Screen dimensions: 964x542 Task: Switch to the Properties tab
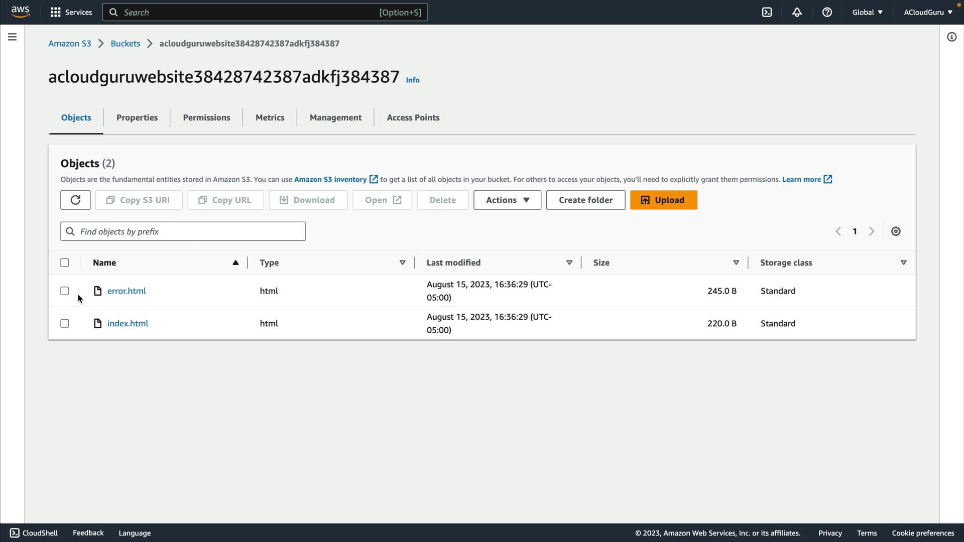[x=137, y=117]
